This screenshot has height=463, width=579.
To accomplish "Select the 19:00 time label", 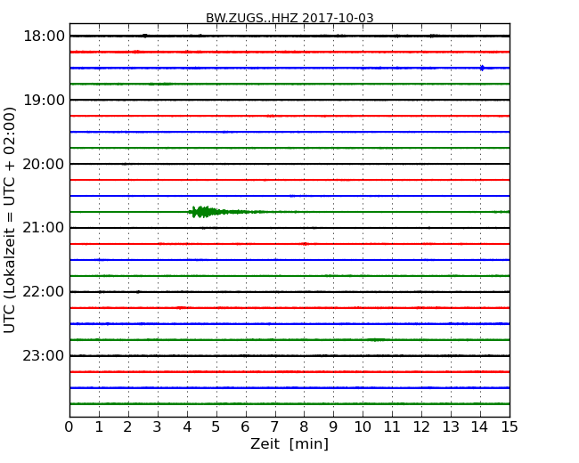I will pyautogui.click(x=44, y=100).
